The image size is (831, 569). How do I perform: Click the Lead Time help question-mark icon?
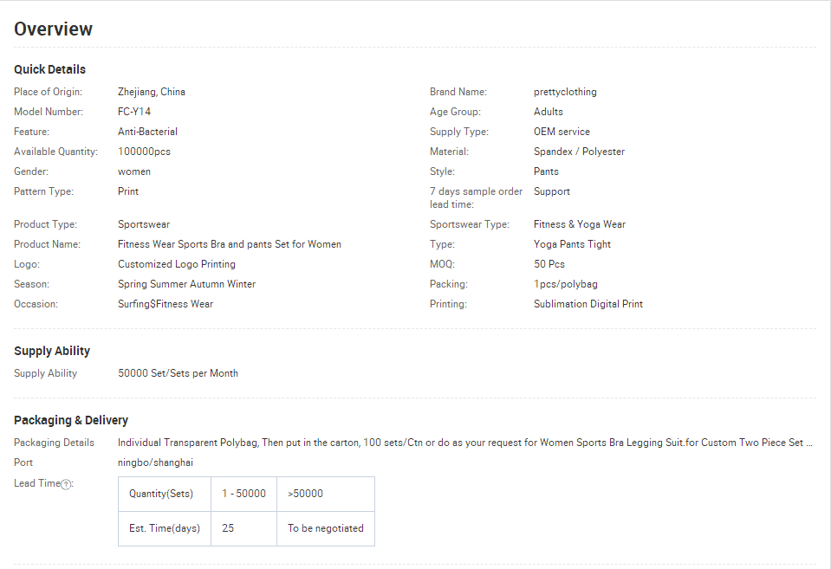[66, 484]
